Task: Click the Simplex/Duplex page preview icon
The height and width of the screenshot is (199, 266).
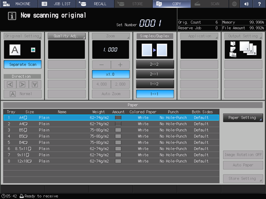Action: [x=154, y=50]
